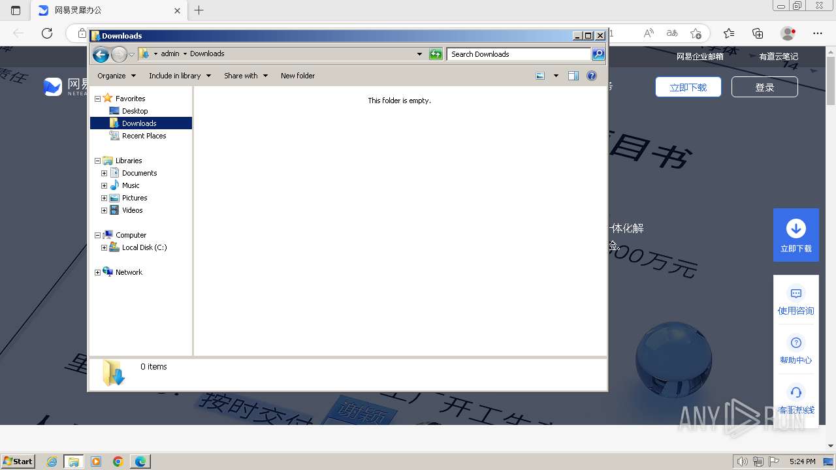Open Edge favorites list icon
836x470 pixels.
tap(729, 33)
